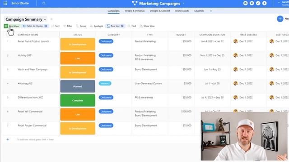This screenshot has height=162, width=289.
Task: Open the Channels tab
Action: click(x=199, y=11)
